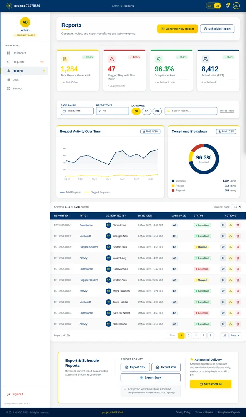246x417 pixels.
Task: Go to Requests in the sidebar
Action: [x=18, y=62]
